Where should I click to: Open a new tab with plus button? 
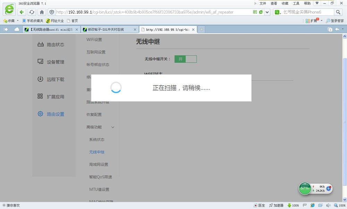[201, 29]
